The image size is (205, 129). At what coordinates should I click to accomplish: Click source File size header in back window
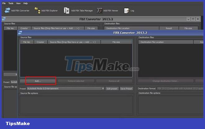pyautogui.click(x=91, y=28)
